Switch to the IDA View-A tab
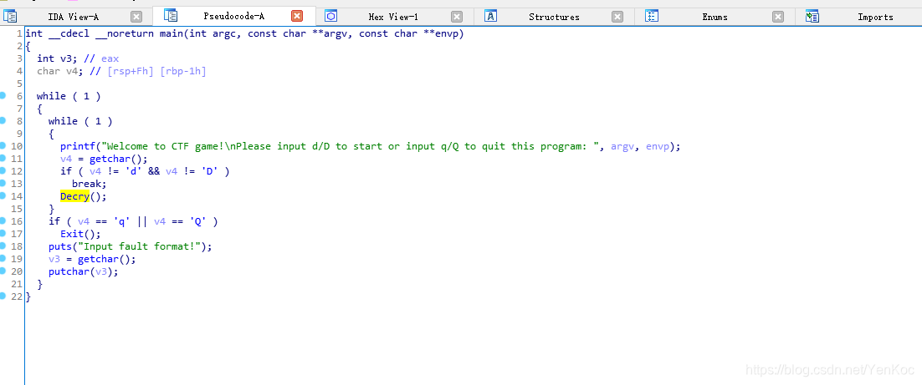This screenshot has width=922, height=385. coord(73,17)
